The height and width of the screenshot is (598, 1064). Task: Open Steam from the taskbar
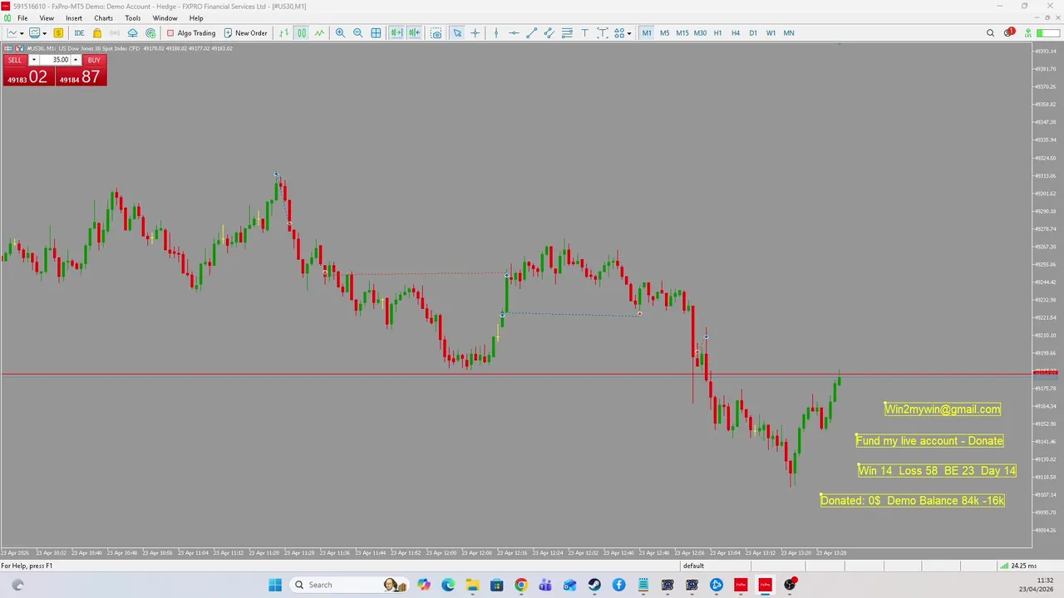coord(594,585)
